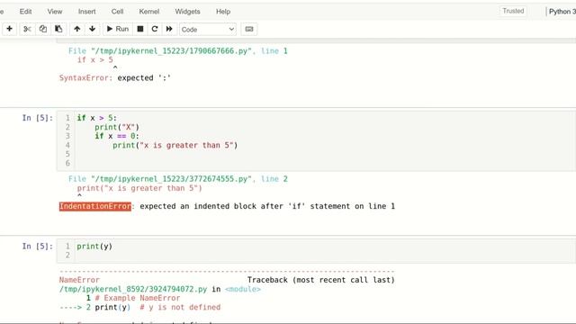
Task: Cut selected cells with scissors icon
Action: [27, 29]
